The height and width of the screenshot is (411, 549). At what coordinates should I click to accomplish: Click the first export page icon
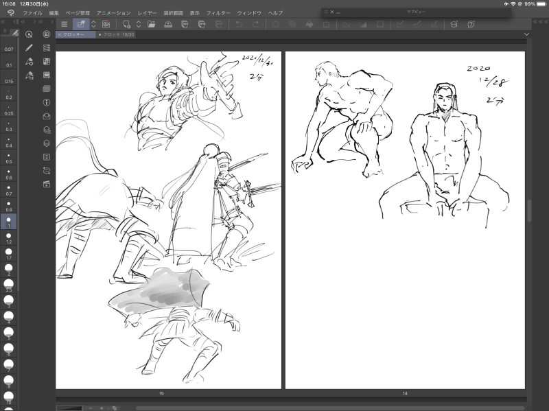tap(185, 24)
